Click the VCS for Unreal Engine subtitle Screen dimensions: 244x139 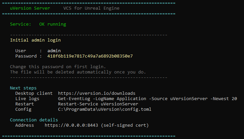tap(91, 8)
